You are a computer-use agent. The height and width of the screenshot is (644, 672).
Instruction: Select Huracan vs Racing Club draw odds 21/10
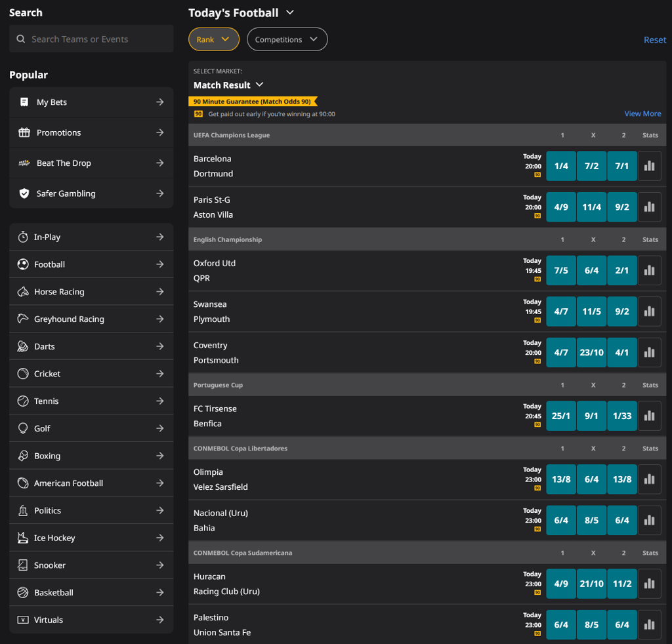tap(591, 584)
